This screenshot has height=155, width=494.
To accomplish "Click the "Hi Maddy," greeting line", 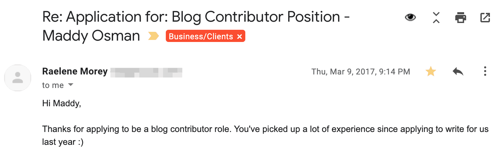I will click(x=61, y=103).
